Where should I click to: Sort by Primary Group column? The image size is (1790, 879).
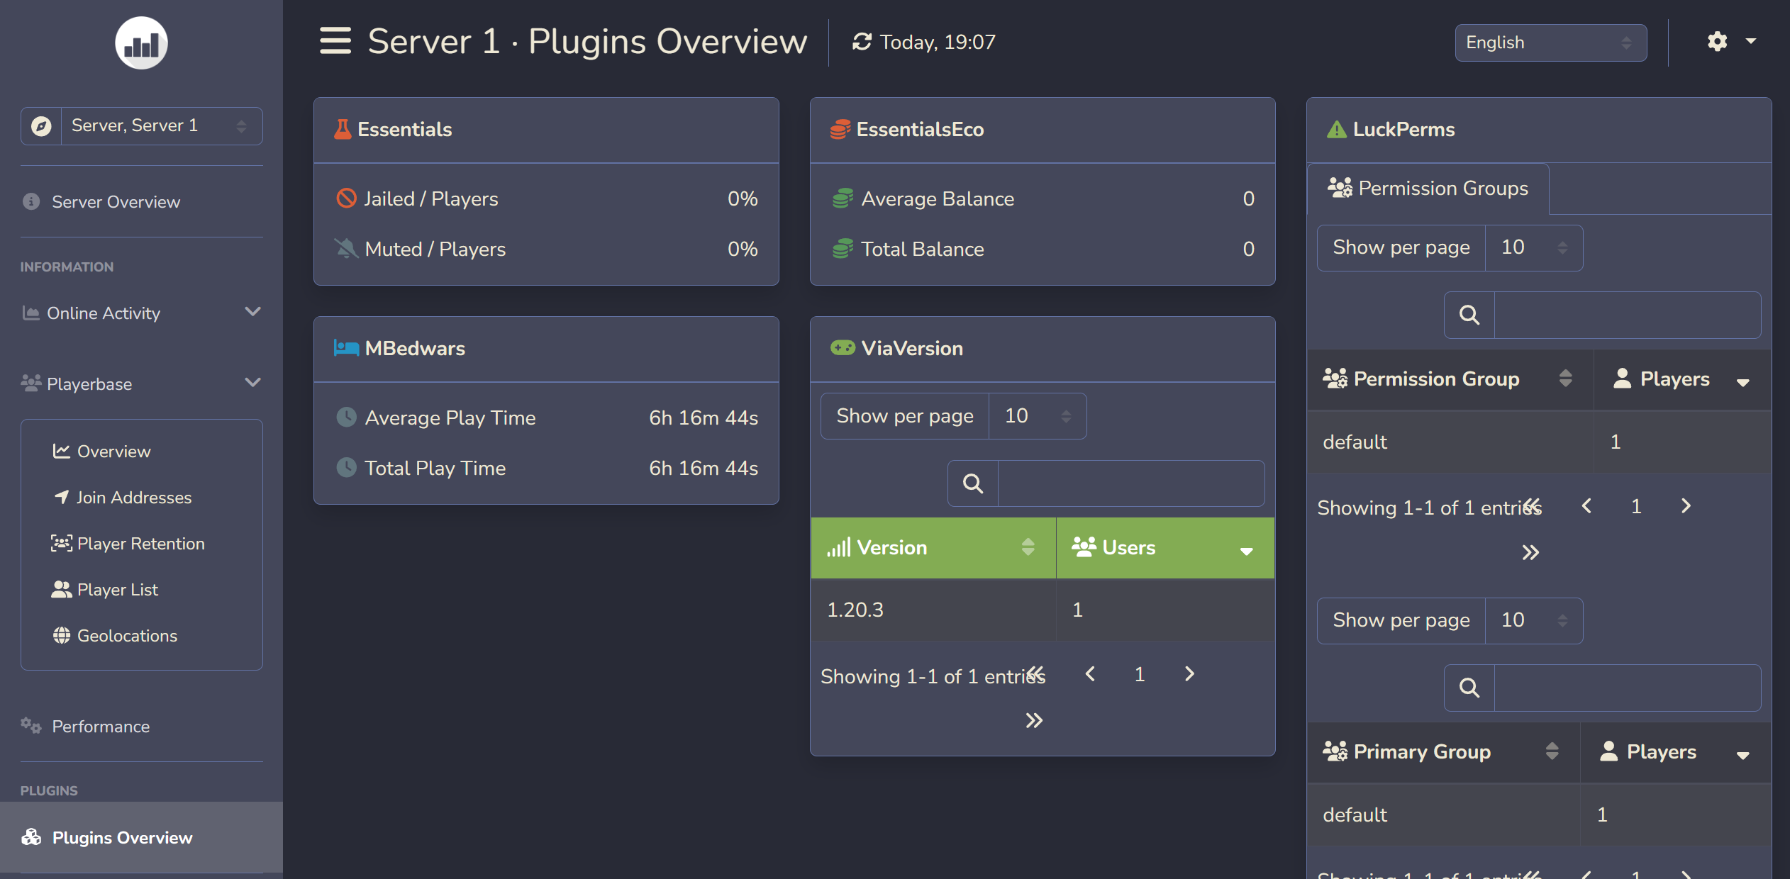coord(1444,752)
